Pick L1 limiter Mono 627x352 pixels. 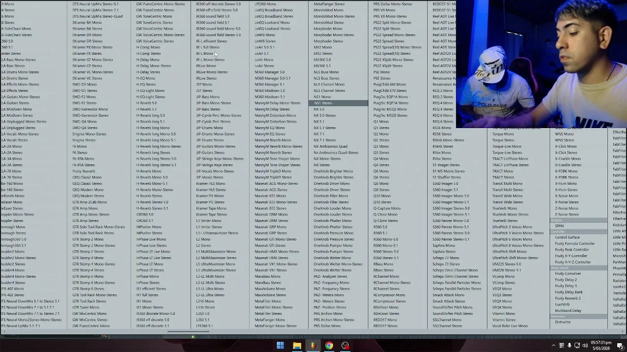tap(209, 221)
